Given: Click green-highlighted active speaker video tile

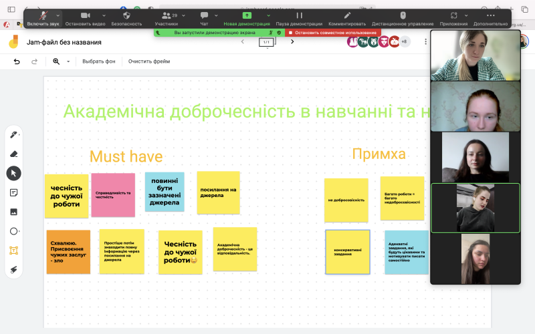Looking at the screenshot, I should 475,208.
